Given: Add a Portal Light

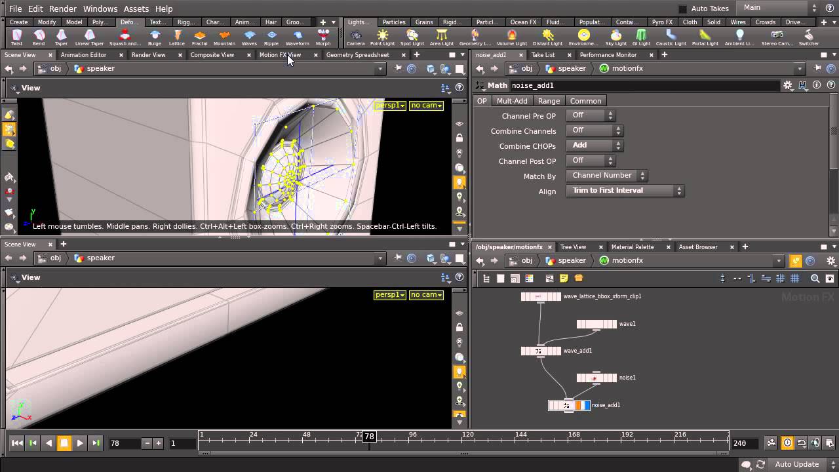Looking at the screenshot, I should tap(705, 37).
